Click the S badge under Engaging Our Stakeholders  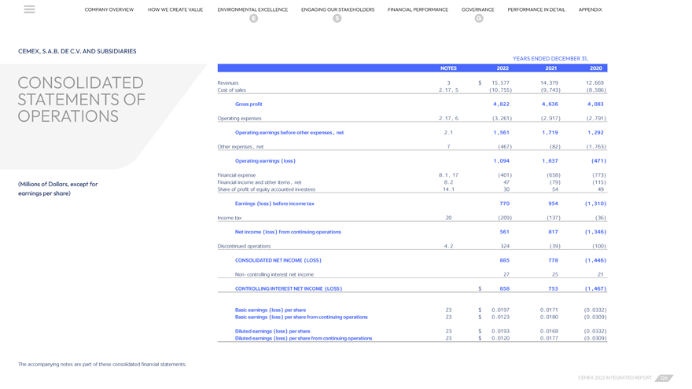[x=337, y=18]
